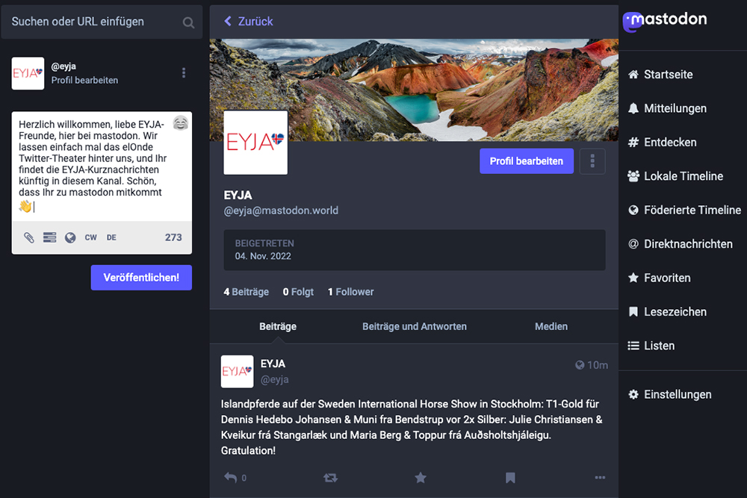
Task: Click the EYJA avatar in compose sidebar
Action: (x=28, y=73)
